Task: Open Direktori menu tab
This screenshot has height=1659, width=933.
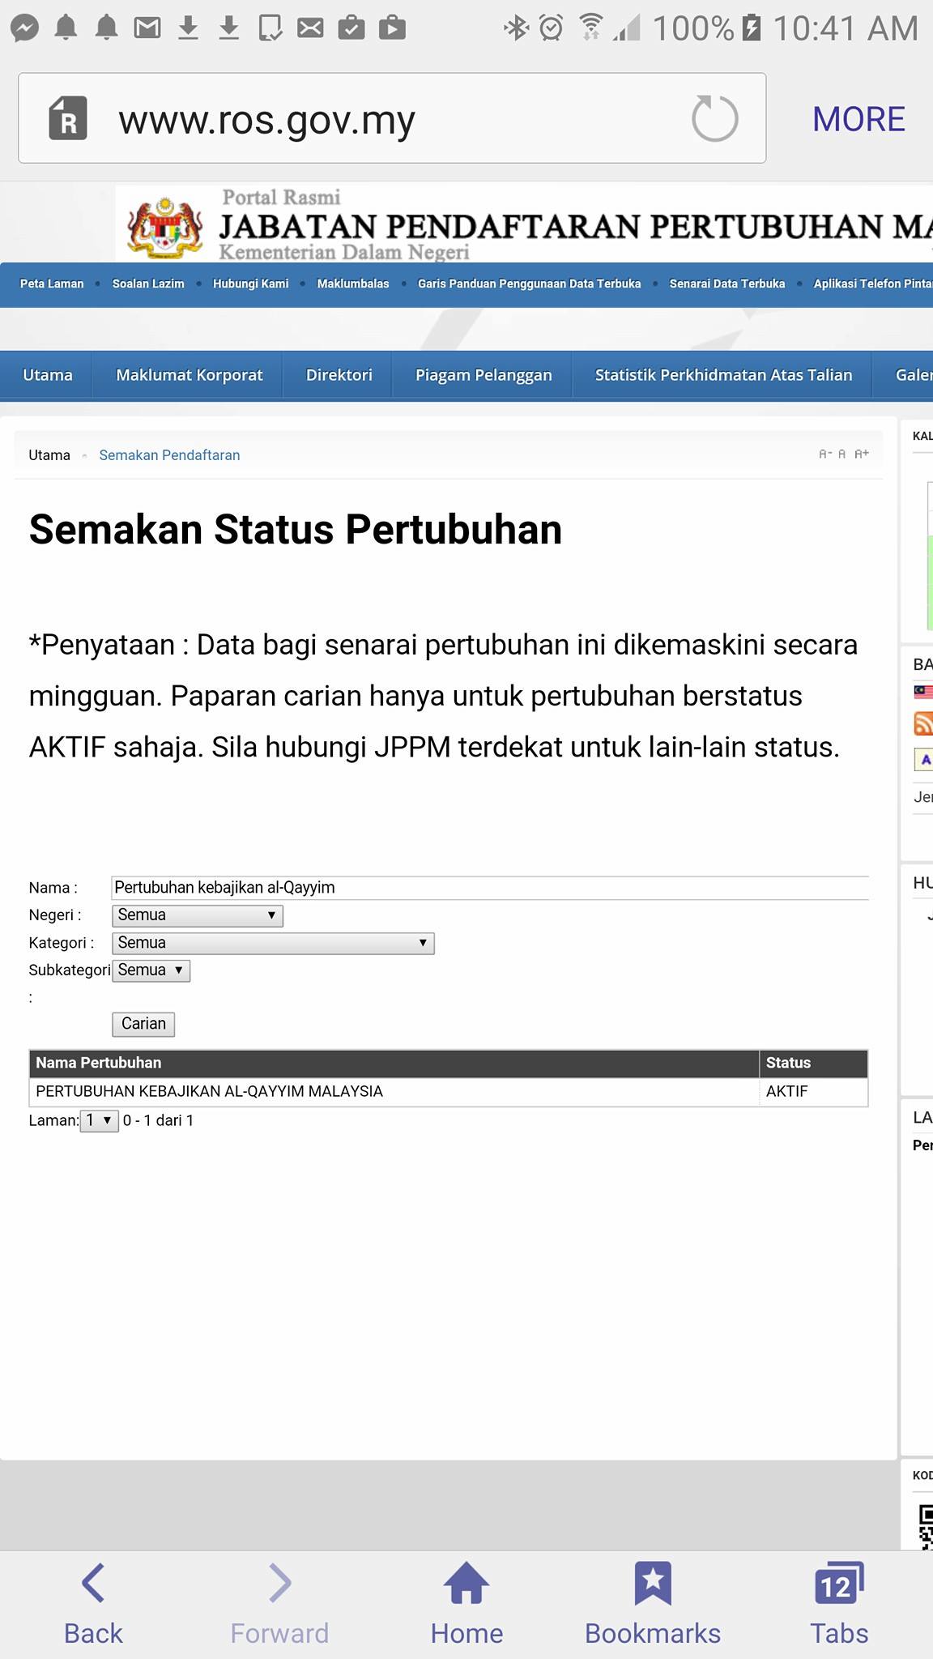Action: coord(339,375)
